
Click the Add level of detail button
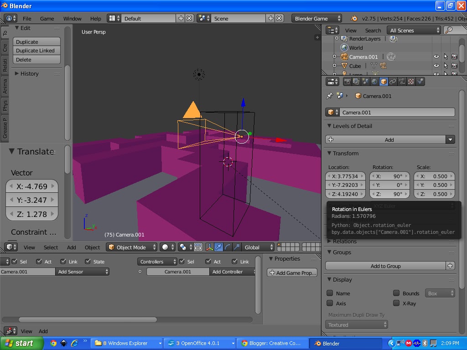point(386,139)
